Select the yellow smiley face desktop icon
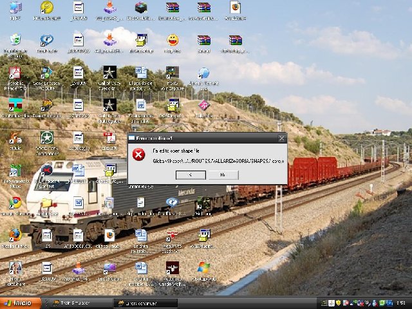Image resolution: width=412 pixels, height=309 pixels. click(172, 41)
